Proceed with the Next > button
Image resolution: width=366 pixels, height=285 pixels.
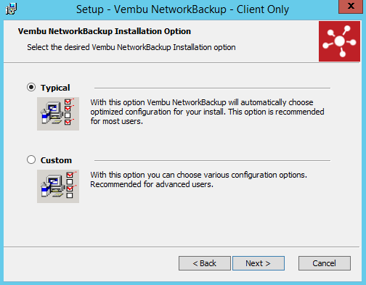[x=259, y=263]
